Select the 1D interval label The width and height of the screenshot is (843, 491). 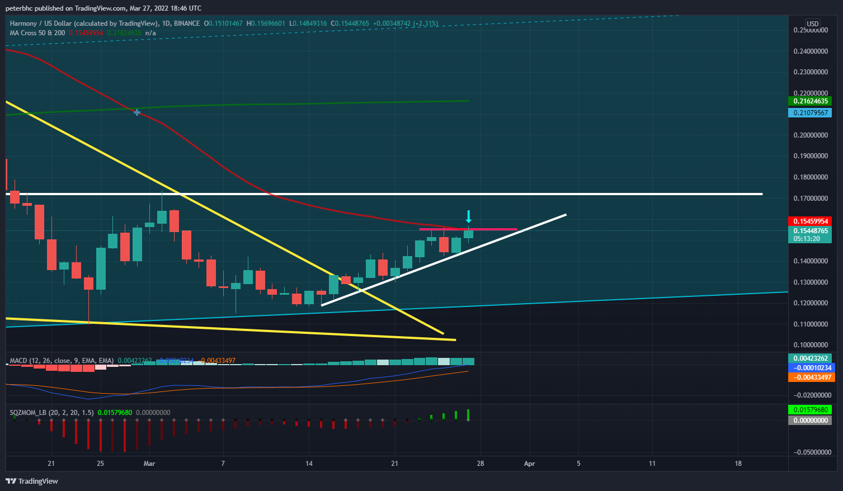166,23
